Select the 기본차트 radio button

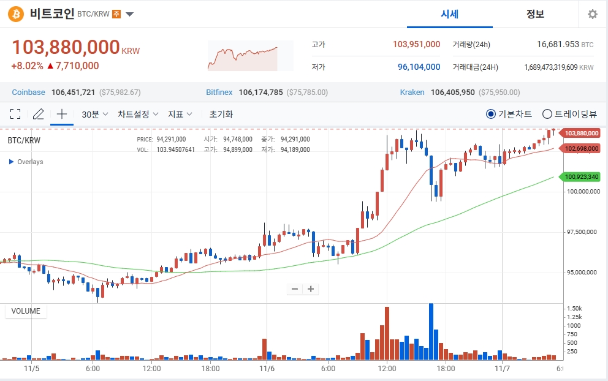click(x=490, y=114)
